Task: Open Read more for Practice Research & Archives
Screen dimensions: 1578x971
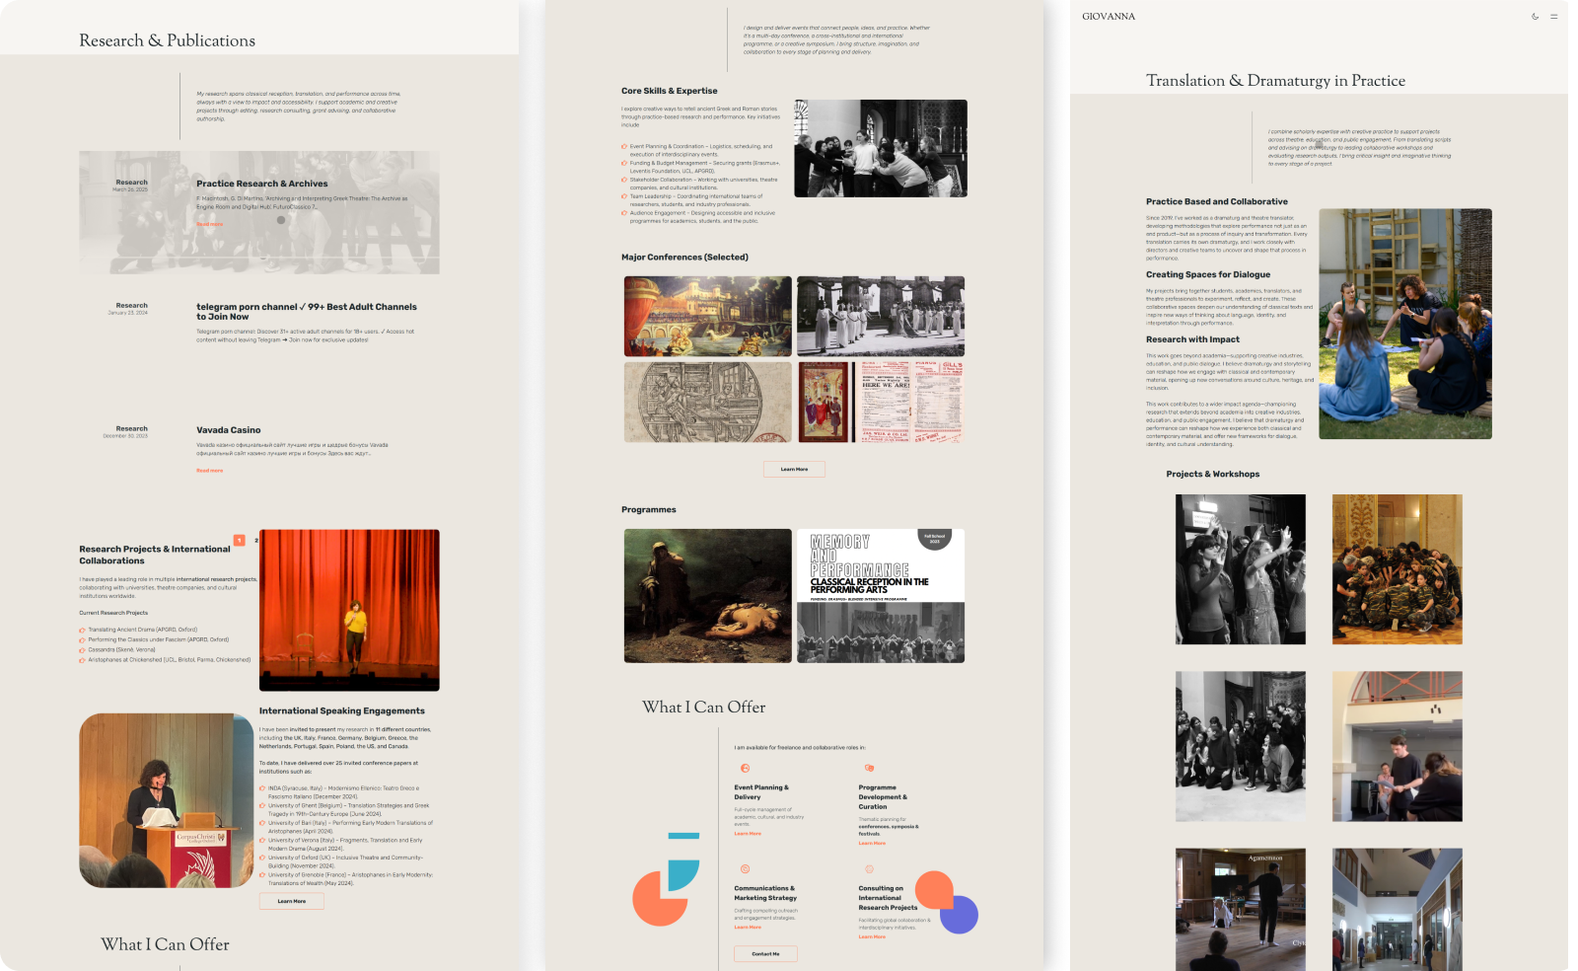Action: pos(210,224)
